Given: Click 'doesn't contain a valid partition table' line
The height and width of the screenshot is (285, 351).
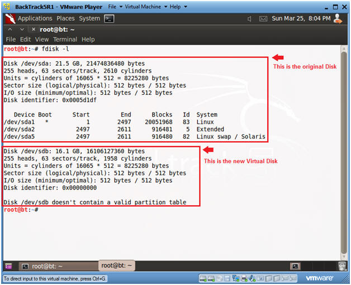Looking at the screenshot, I should click(95, 202).
